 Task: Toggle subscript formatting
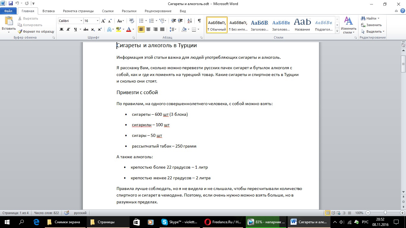pyautogui.click(x=93, y=29)
